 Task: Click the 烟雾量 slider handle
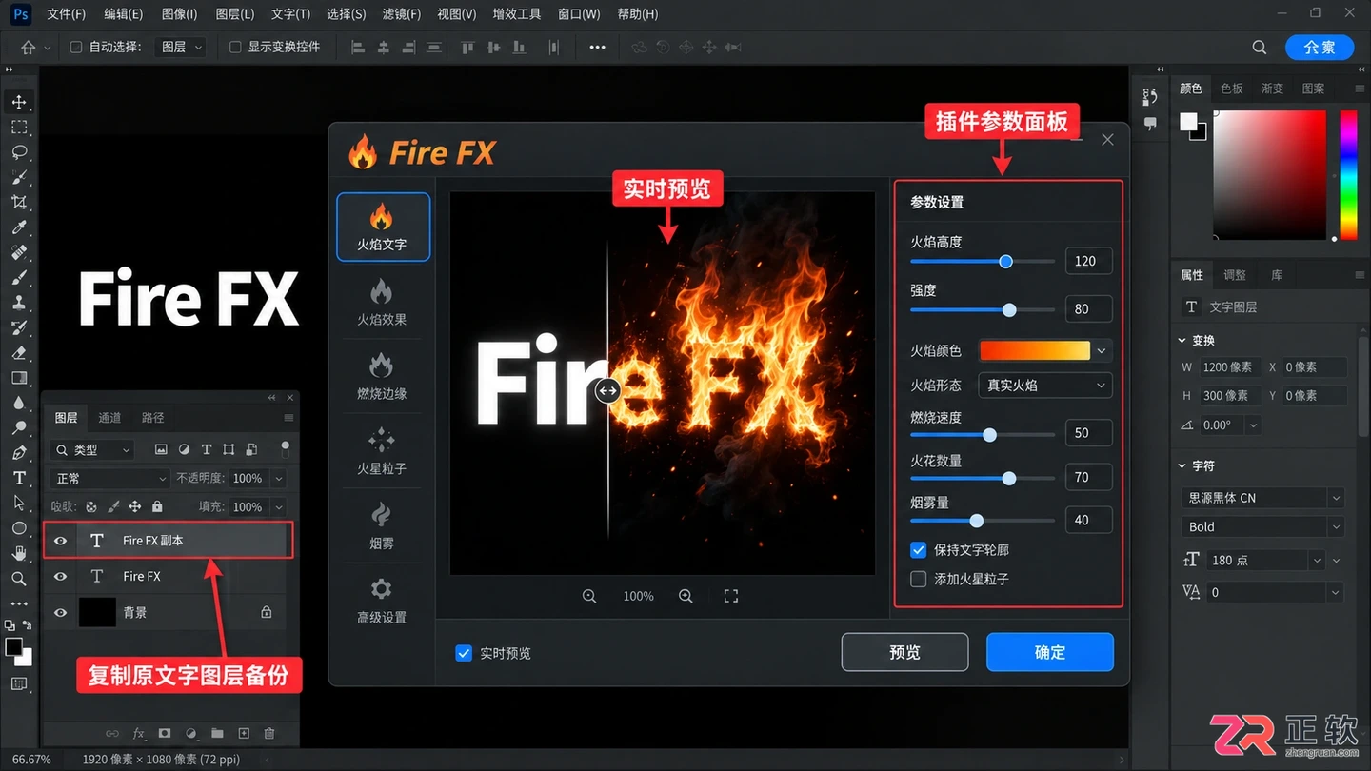click(976, 521)
